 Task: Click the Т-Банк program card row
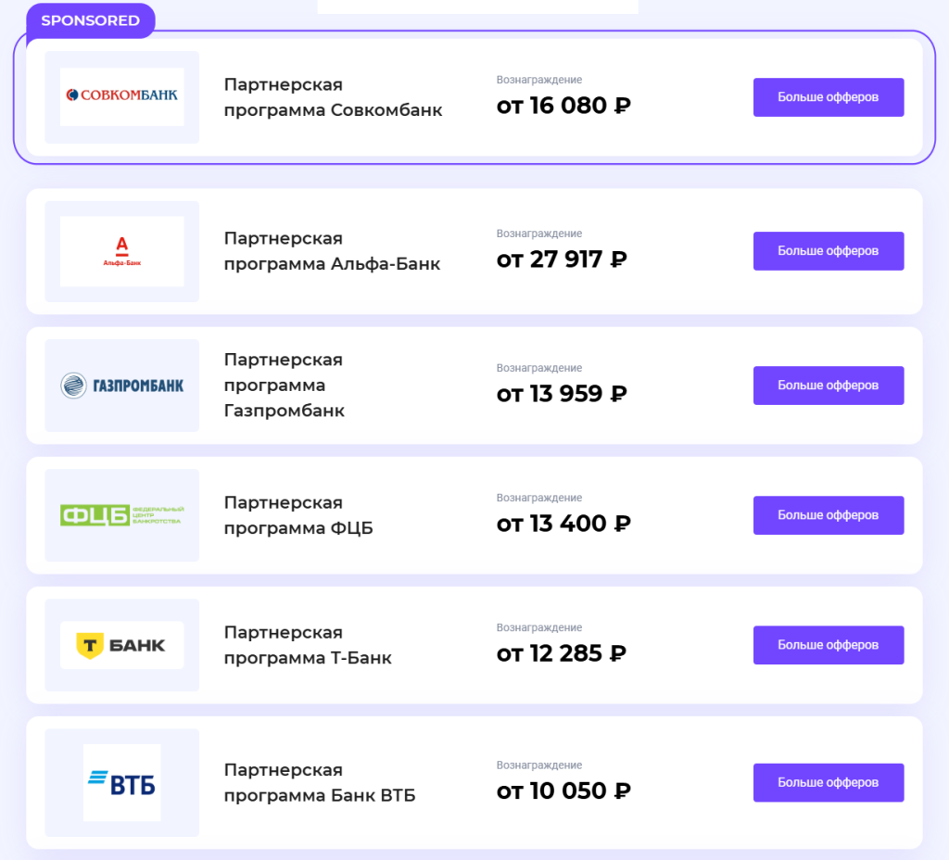click(474, 644)
